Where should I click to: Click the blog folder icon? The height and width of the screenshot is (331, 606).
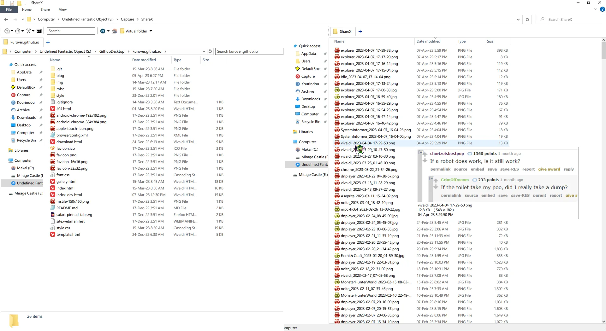tap(53, 76)
